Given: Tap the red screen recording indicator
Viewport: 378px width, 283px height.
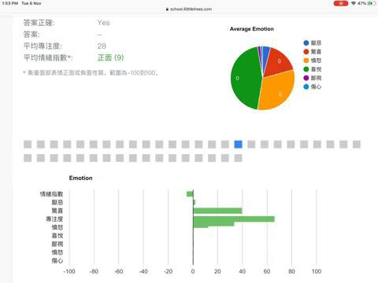Looking at the screenshot, I should [x=341, y=3].
